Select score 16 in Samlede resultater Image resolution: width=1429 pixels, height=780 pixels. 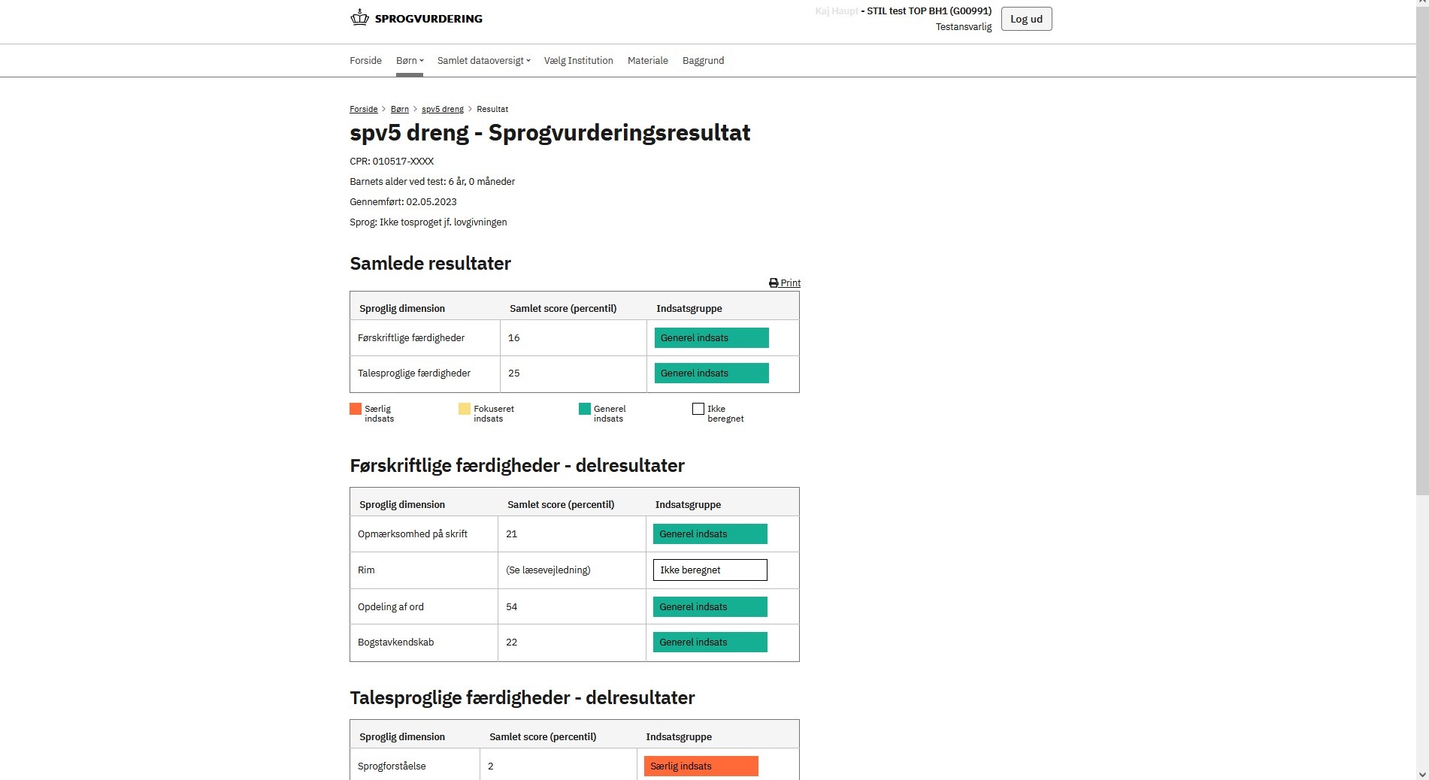[x=514, y=338]
